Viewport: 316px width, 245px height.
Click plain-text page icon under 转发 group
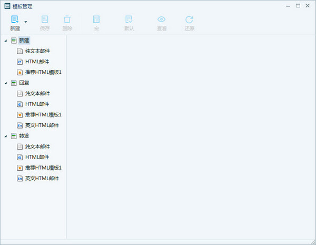pyautogui.click(x=20, y=146)
